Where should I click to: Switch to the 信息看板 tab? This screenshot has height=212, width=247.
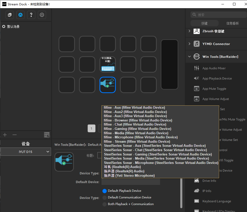[232, 23]
